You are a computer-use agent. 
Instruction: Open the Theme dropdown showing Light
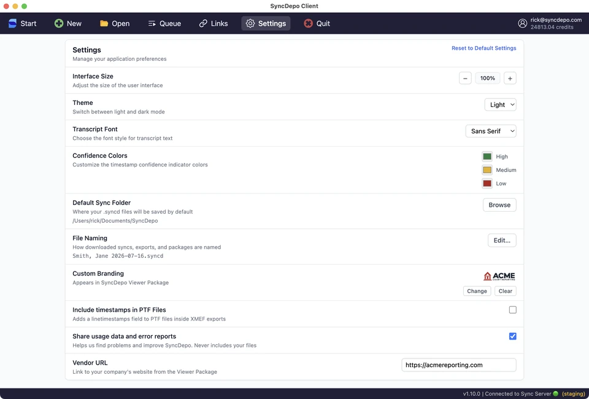tap(501, 105)
